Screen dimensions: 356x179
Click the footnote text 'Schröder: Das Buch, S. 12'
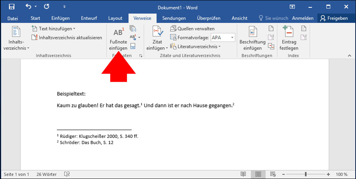[87, 143]
